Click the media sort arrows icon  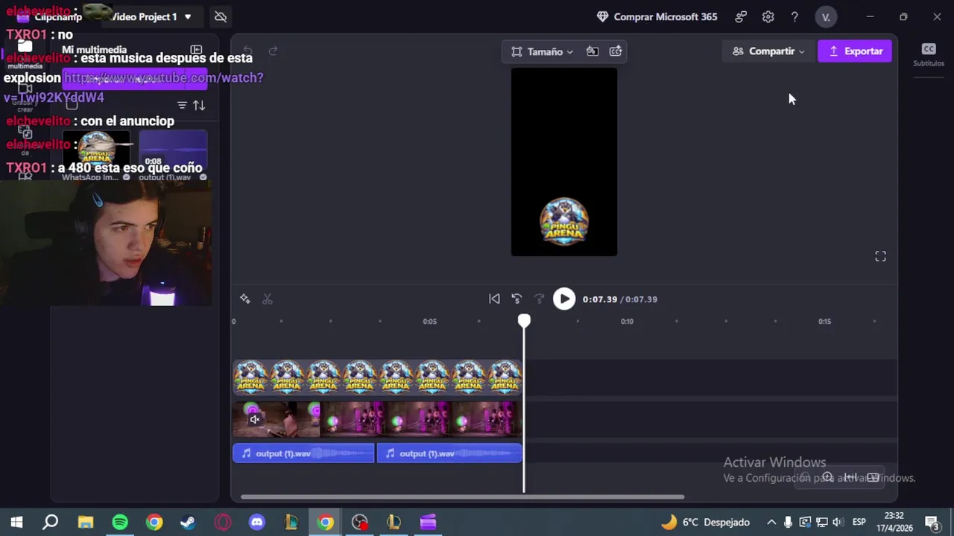coord(199,106)
